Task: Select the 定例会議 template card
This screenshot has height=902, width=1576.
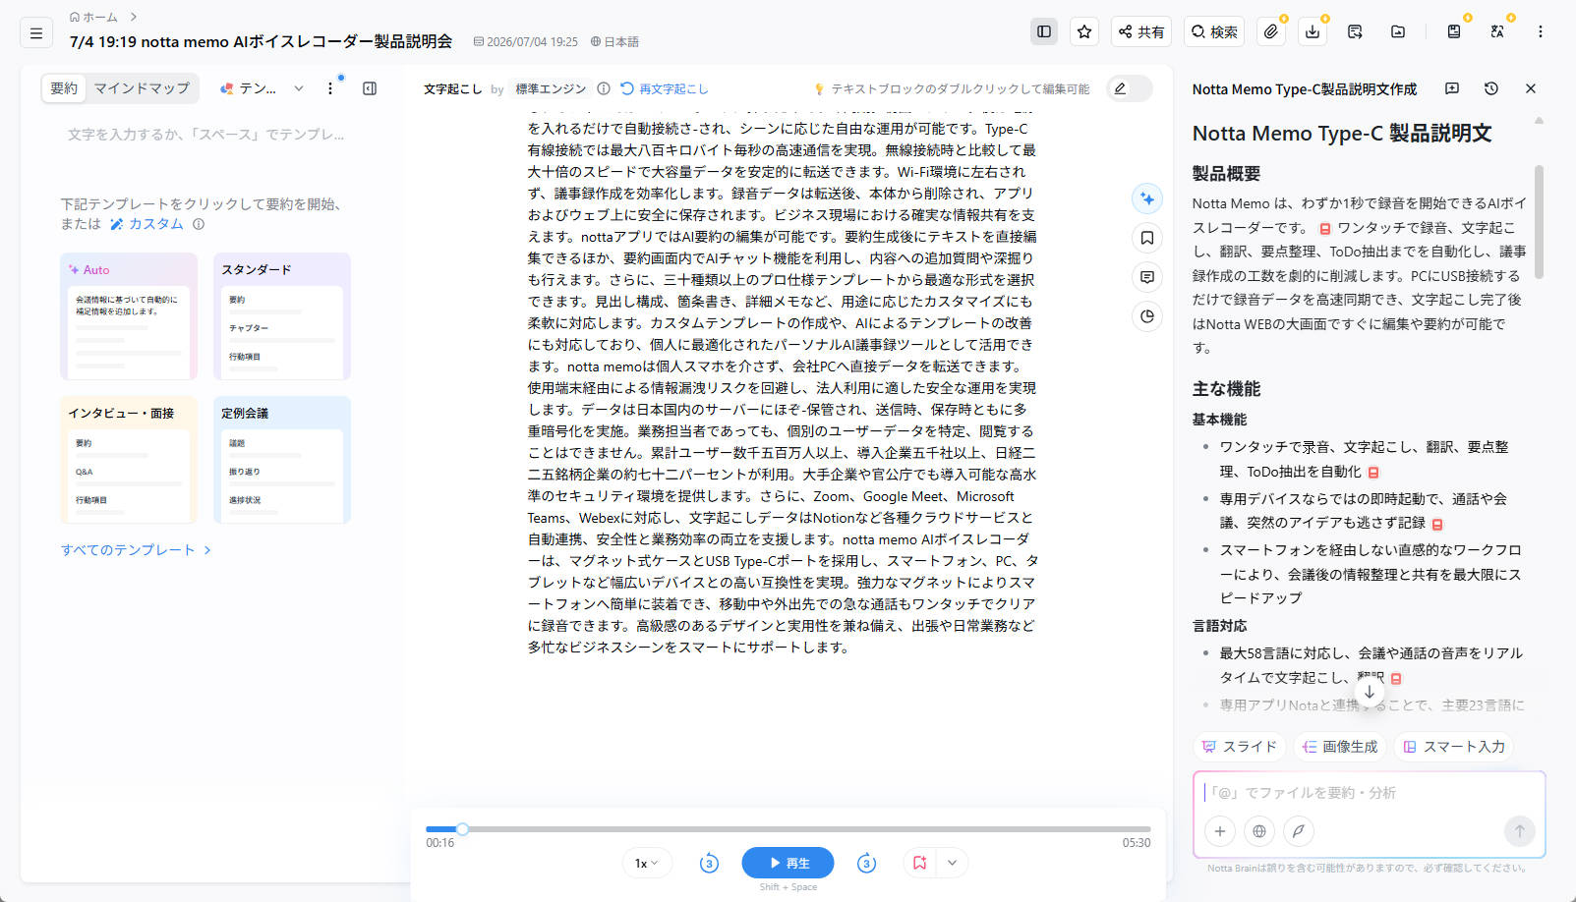Action: [282, 460]
